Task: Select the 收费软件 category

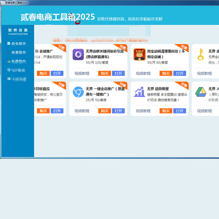Action: [x=19, y=53]
